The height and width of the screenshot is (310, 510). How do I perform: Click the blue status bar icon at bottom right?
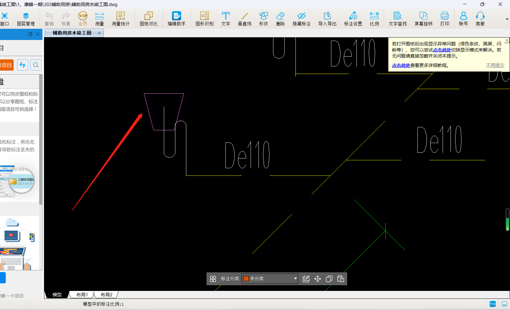(x=493, y=304)
